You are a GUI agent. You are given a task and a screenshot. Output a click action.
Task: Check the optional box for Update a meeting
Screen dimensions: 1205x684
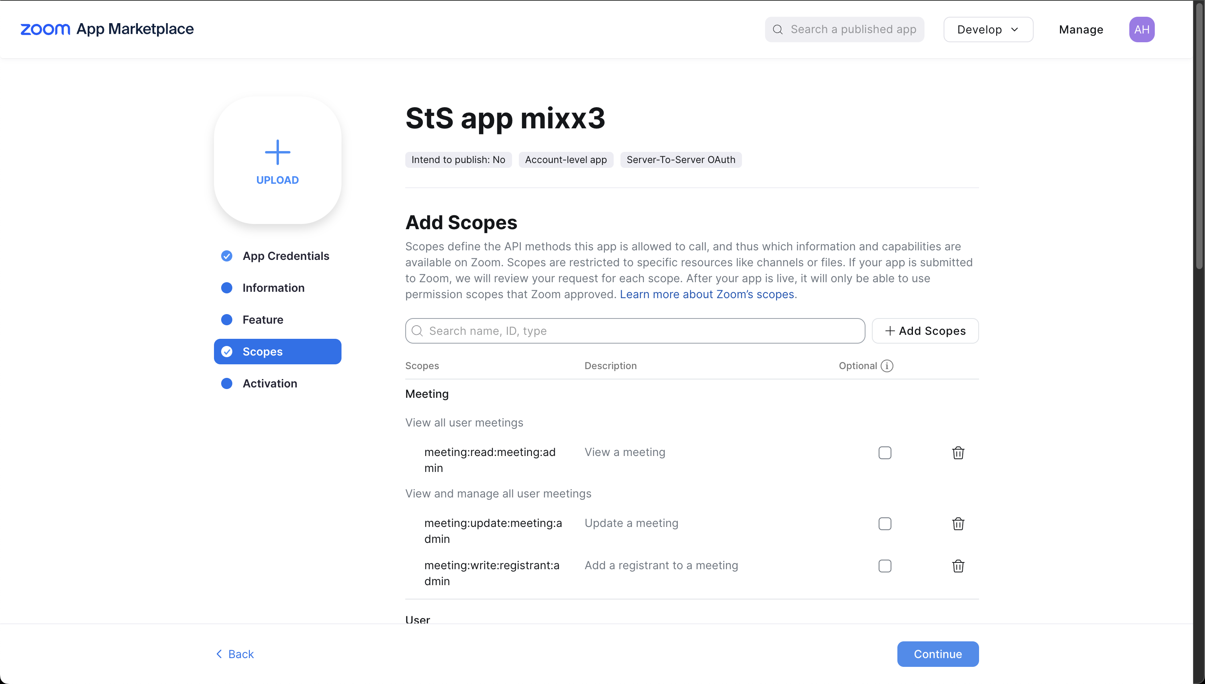tap(885, 524)
